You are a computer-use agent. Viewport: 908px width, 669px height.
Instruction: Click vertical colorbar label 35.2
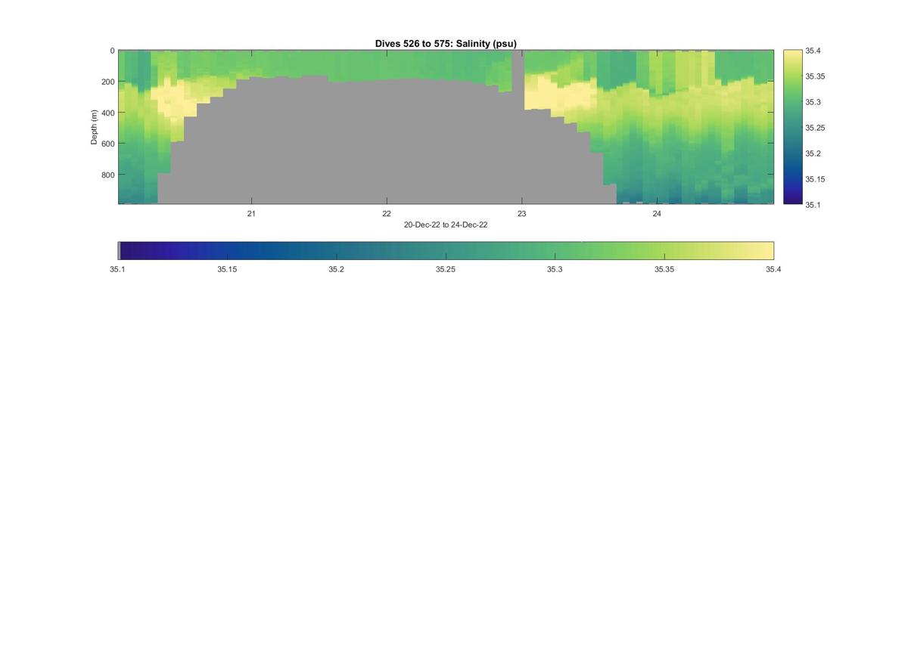pos(814,154)
